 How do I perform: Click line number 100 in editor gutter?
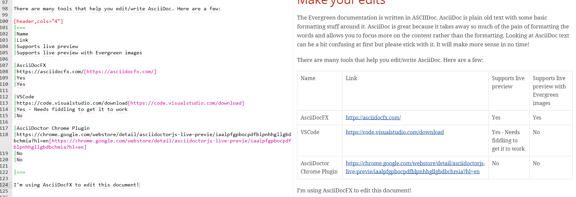tap(4, 21)
